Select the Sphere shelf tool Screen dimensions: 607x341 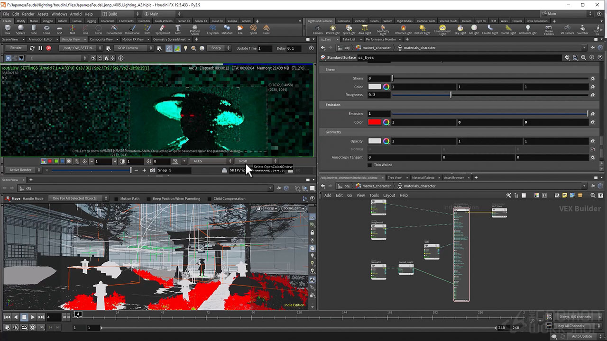pos(20,29)
